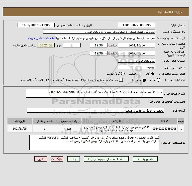Select the جزیی purchase type radio
The width and height of the screenshot is (192, 186).
click(159, 80)
